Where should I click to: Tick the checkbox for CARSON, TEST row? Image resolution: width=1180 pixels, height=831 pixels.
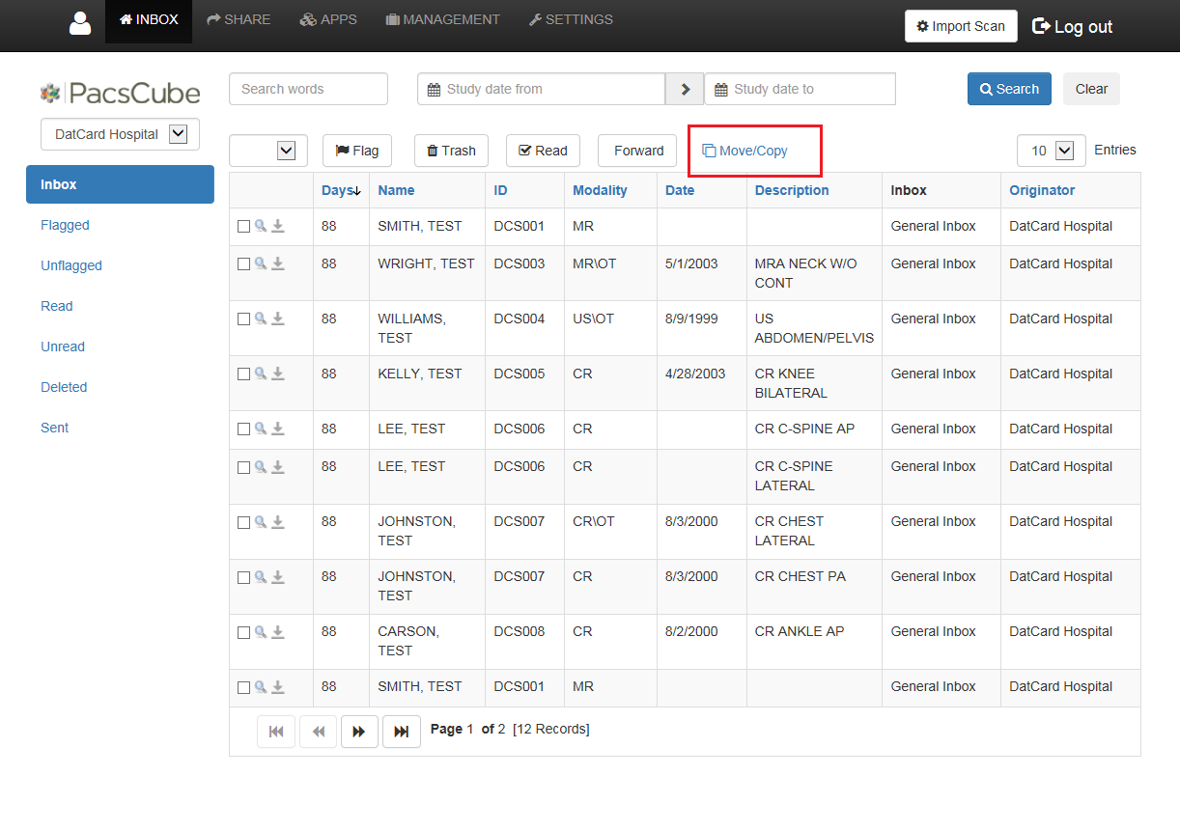click(243, 632)
